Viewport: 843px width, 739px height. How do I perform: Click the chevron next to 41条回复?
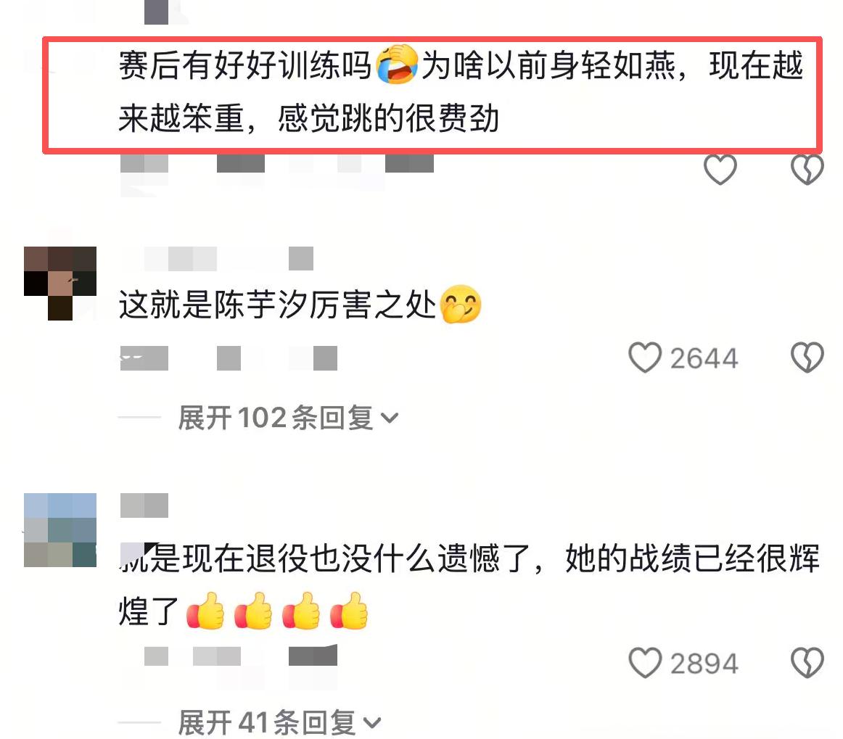coord(372,724)
